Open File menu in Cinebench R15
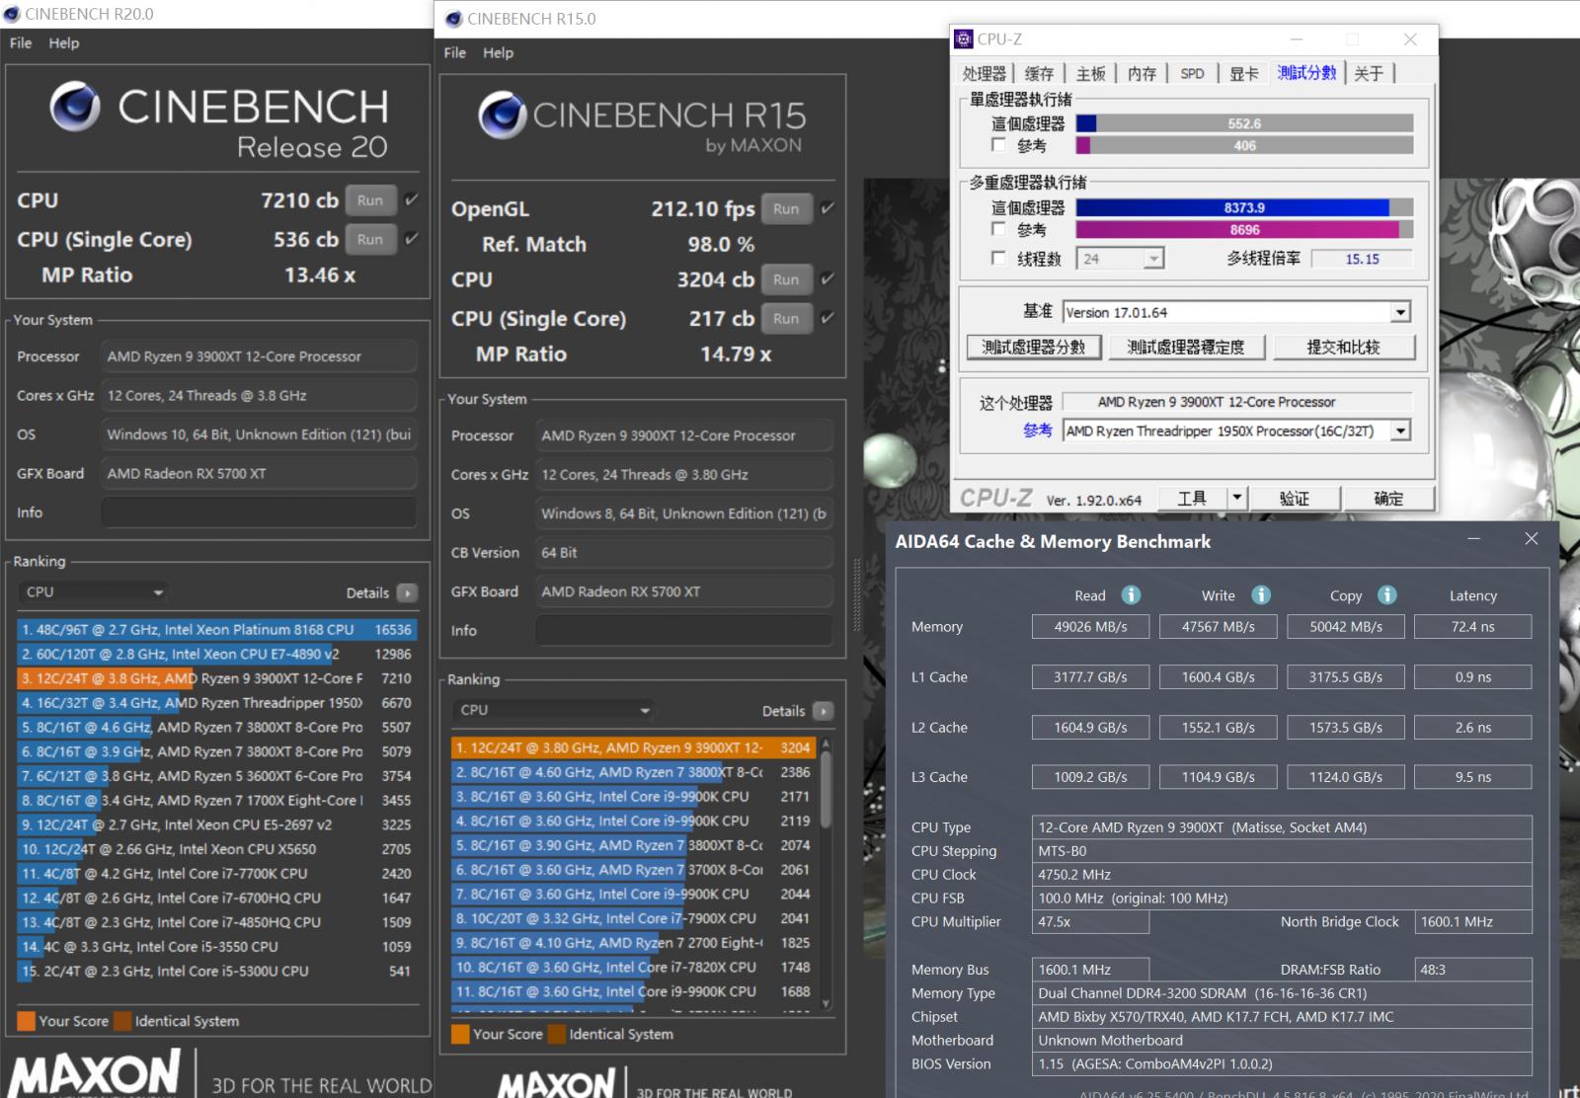 (x=455, y=52)
